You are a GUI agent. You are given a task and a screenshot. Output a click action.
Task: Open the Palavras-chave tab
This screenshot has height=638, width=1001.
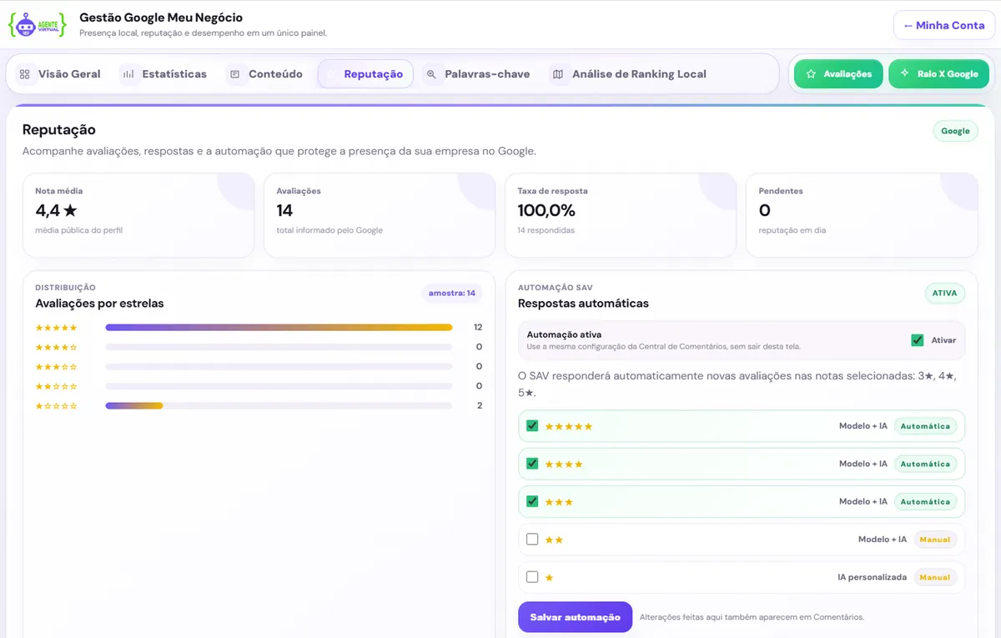click(x=478, y=74)
